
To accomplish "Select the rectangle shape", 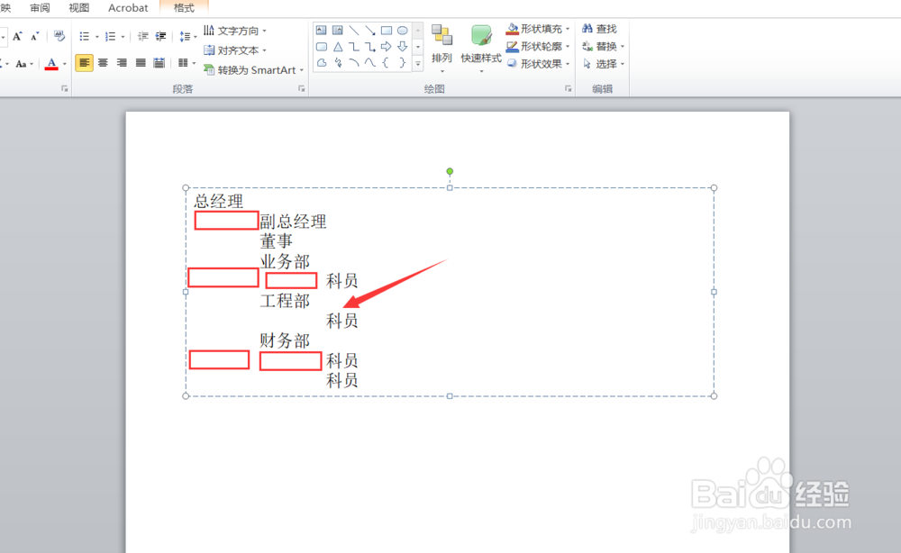I will click(x=387, y=31).
